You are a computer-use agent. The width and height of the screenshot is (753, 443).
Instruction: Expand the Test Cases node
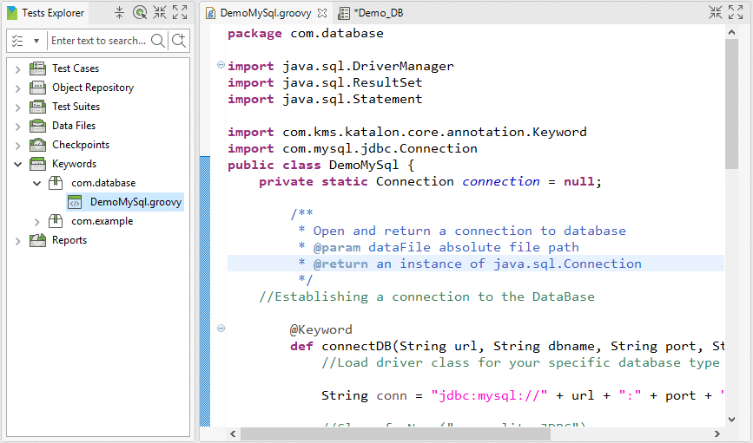(17, 69)
